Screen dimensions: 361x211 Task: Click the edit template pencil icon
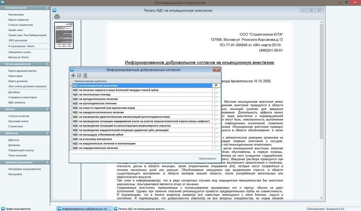tap(79, 75)
